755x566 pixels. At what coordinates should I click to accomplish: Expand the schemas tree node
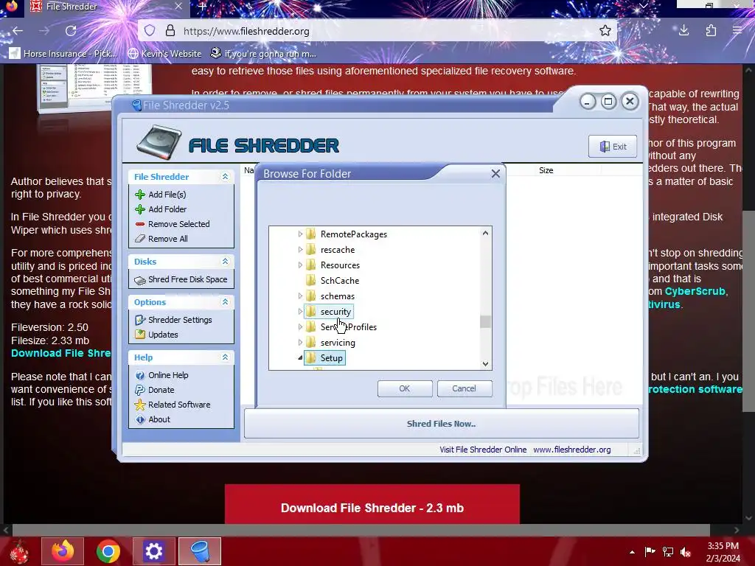pyautogui.click(x=300, y=296)
